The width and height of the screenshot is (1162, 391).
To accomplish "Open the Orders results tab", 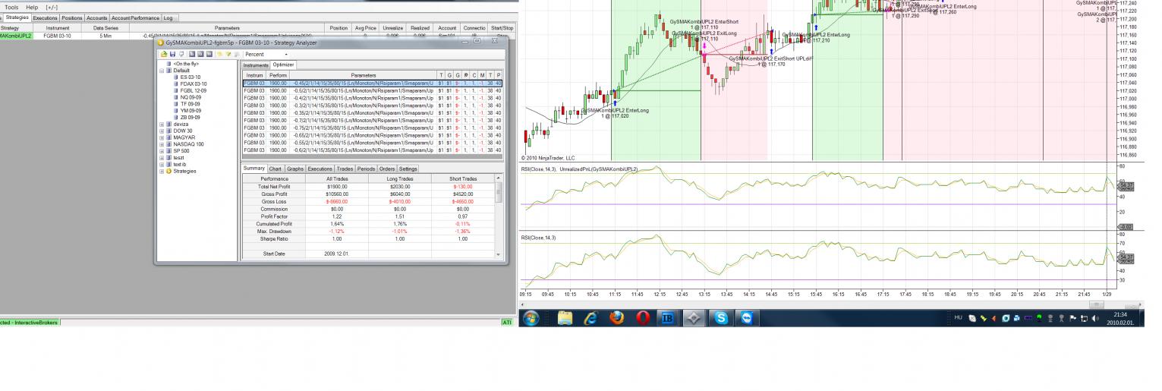I will pyautogui.click(x=387, y=169).
